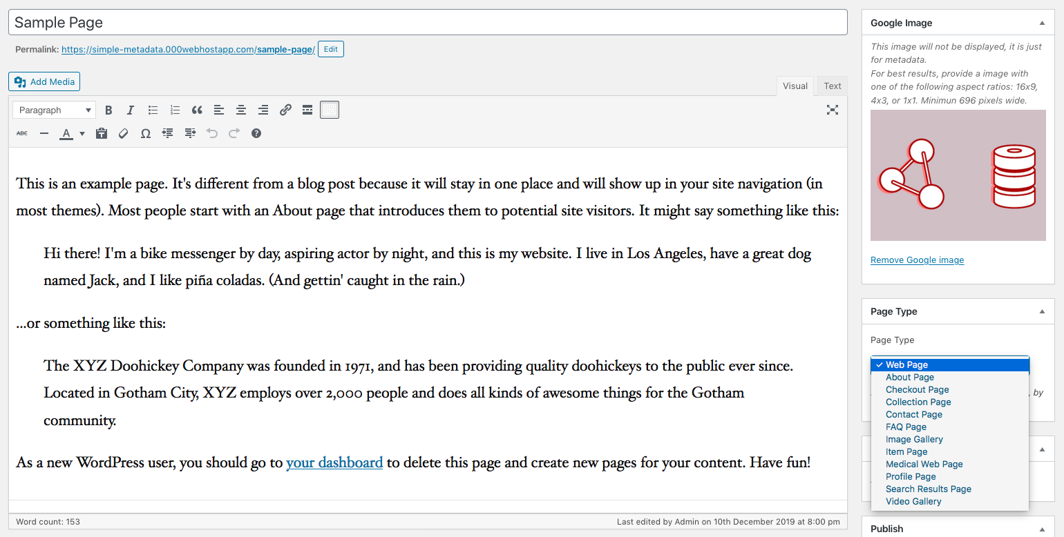1064x537 pixels.
Task: Increase indent of the paragraph
Action: pyautogui.click(x=190, y=133)
